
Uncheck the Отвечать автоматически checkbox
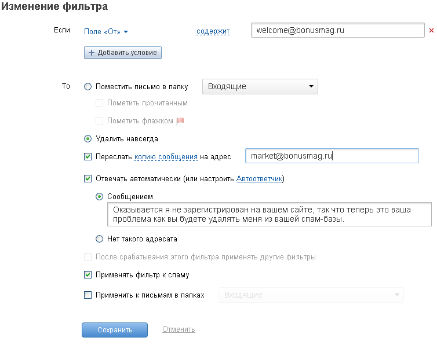(88, 178)
